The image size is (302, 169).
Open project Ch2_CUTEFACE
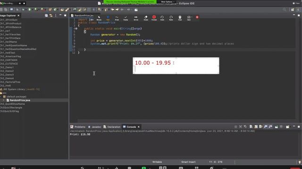tap(9, 64)
